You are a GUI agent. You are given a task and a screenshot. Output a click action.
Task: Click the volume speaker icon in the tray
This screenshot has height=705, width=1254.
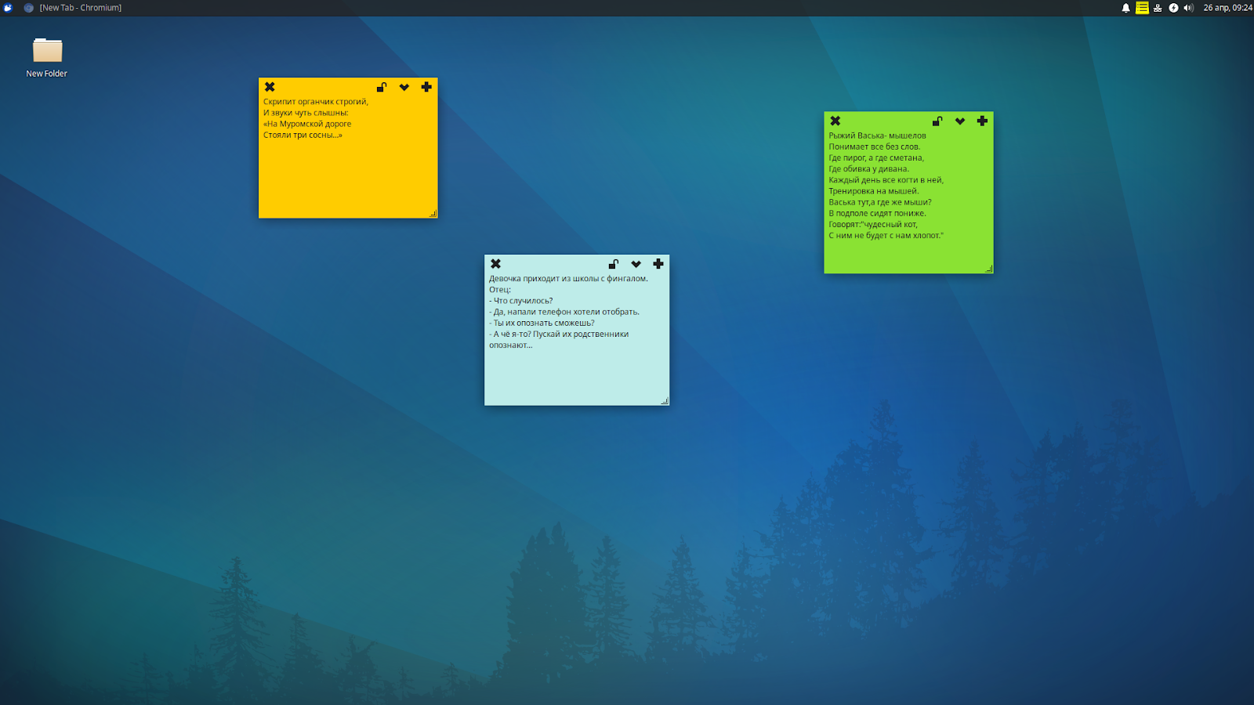point(1188,7)
